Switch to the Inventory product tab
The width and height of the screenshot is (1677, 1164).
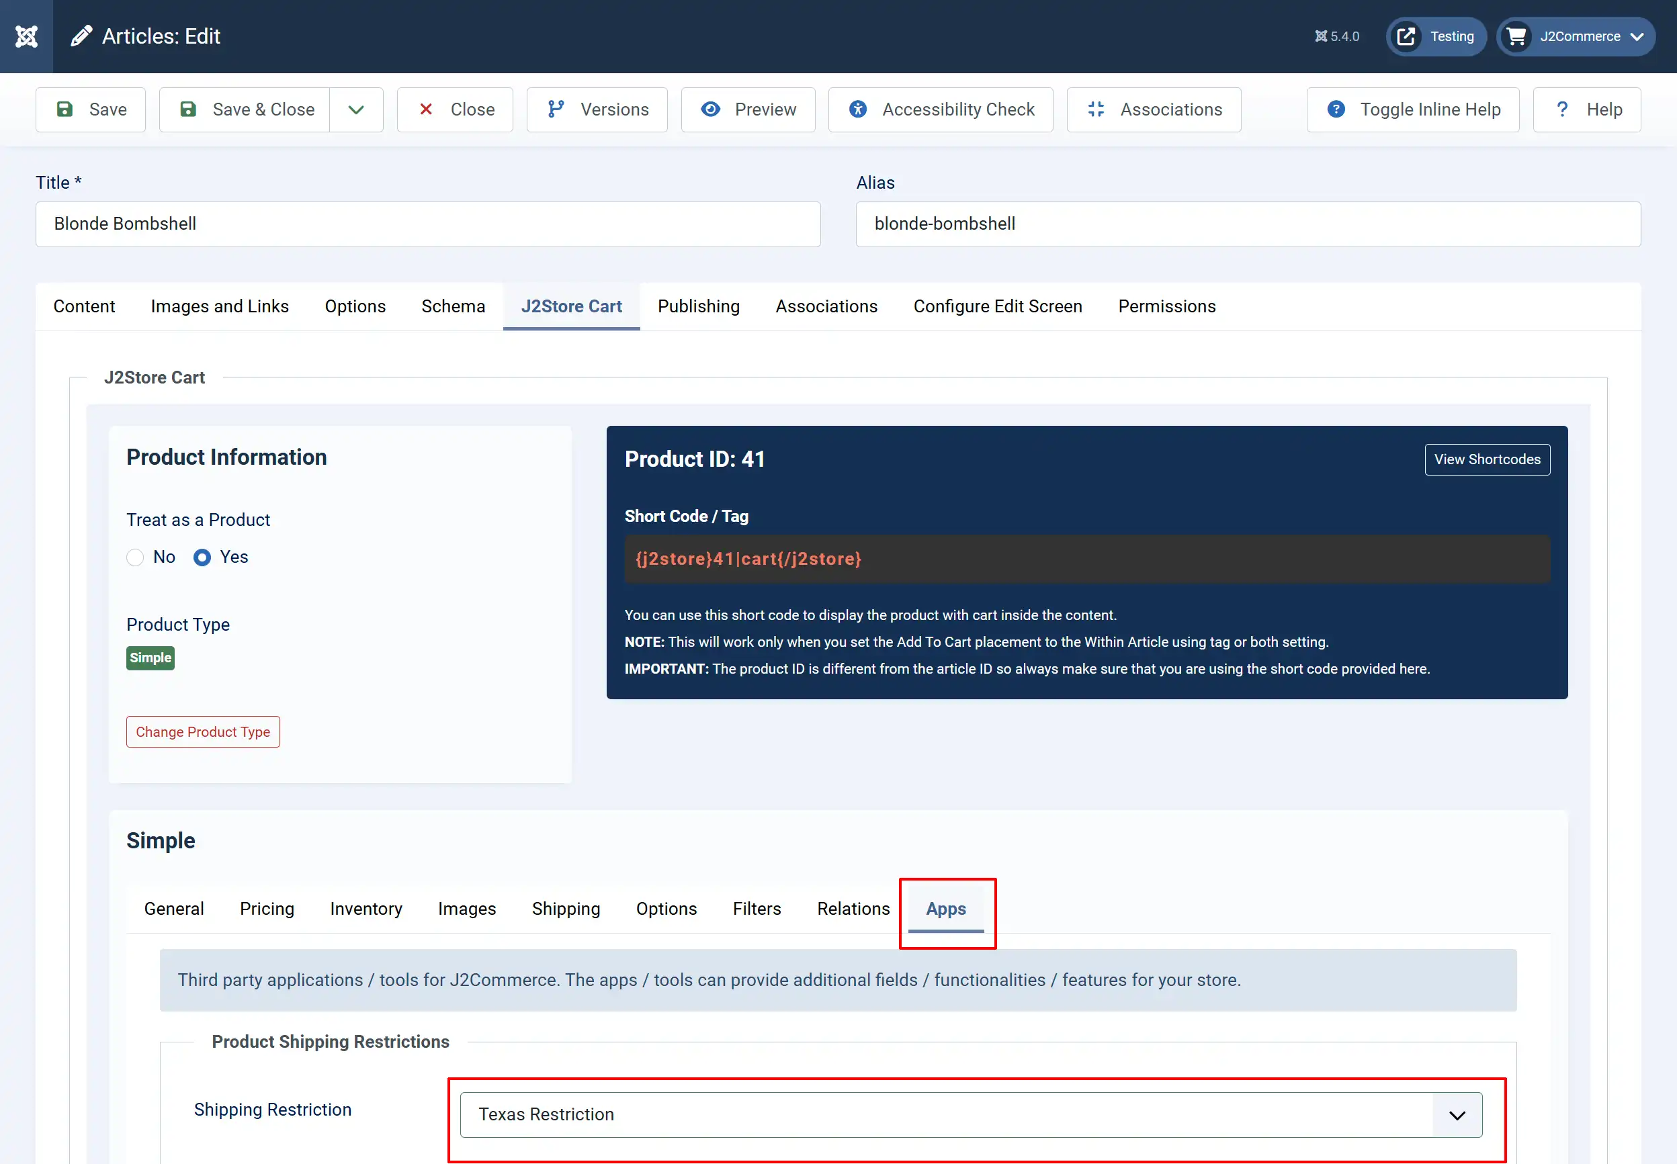coord(366,909)
